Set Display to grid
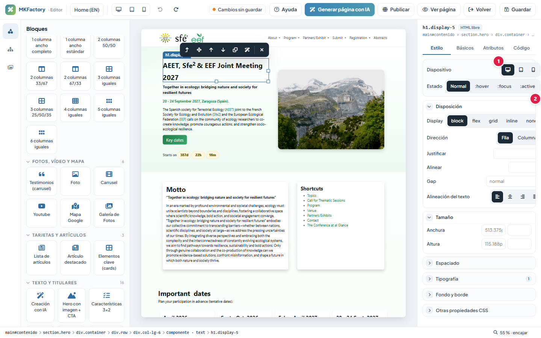The image size is (541, 338). click(x=493, y=121)
